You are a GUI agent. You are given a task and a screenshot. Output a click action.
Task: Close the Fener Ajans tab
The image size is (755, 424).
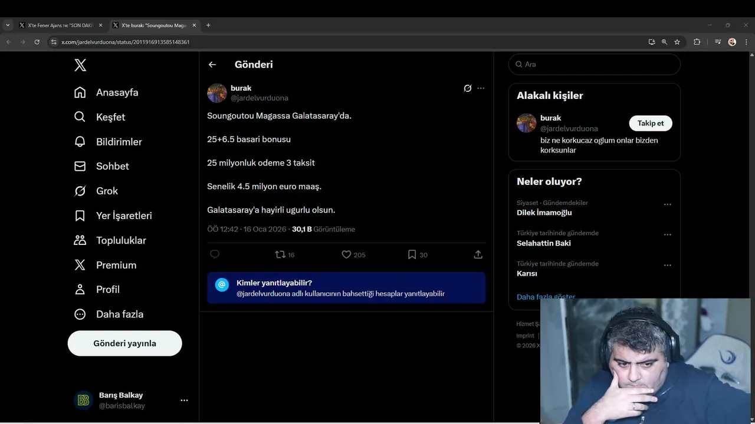click(100, 25)
